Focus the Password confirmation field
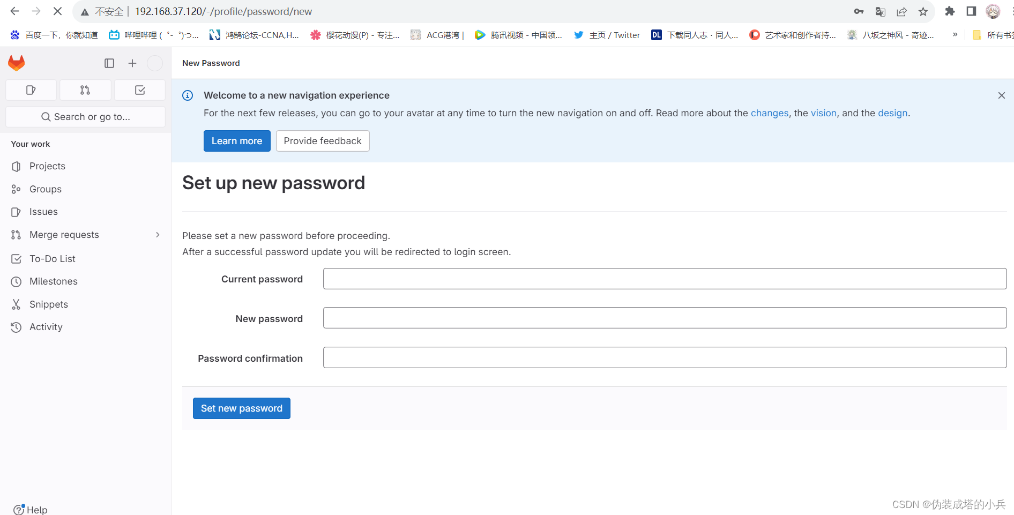The image size is (1014, 515). 665,357
